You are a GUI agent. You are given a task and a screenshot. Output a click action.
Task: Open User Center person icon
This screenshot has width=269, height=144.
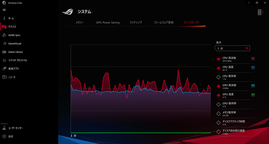pos(4,128)
